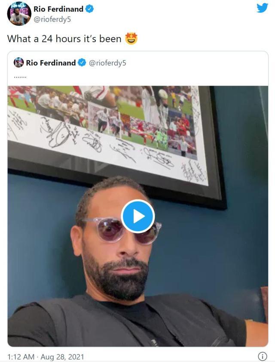Open the large profile avatar at top
This screenshot has width=275, height=362.
[19, 13]
